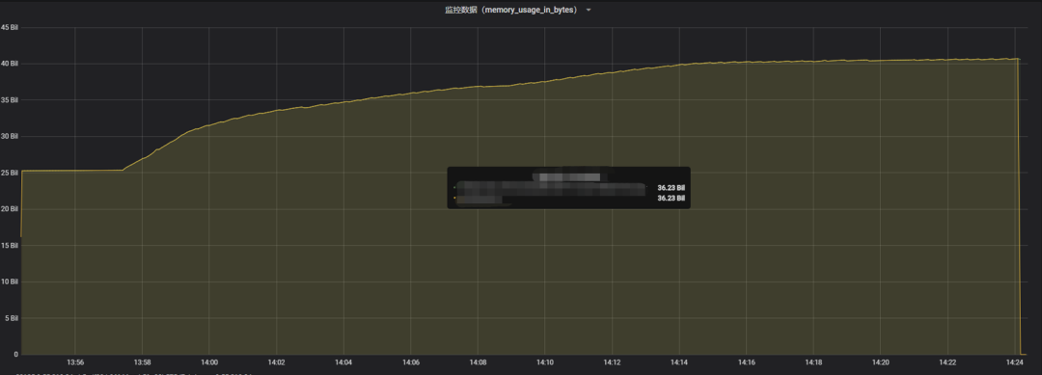
Task: Open the panel title dropdown caret
Action: [x=589, y=10]
